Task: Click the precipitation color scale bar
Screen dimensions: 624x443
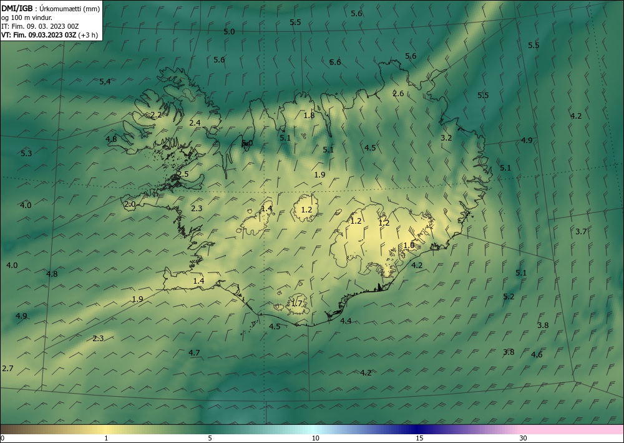Action: [x=312, y=429]
